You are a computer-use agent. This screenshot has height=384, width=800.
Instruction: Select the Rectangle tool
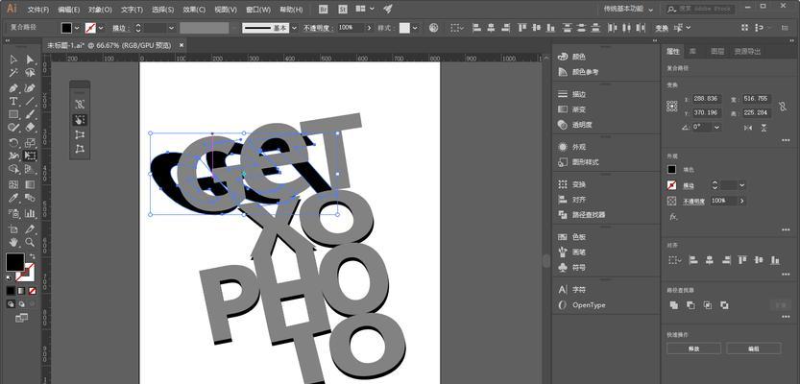[x=13, y=114]
